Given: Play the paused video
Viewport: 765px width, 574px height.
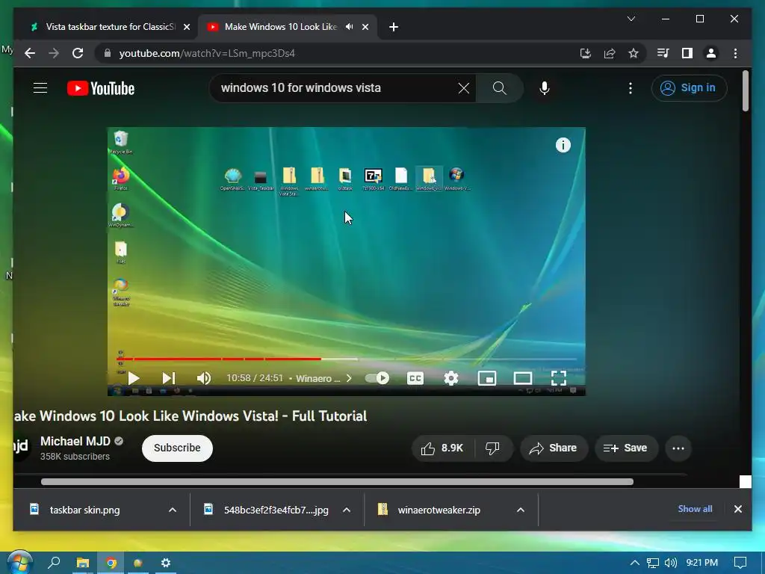Looking at the screenshot, I should point(133,377).
